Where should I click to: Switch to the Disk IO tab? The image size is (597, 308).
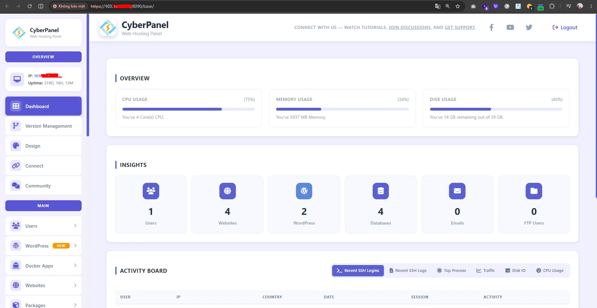[515, 271]
